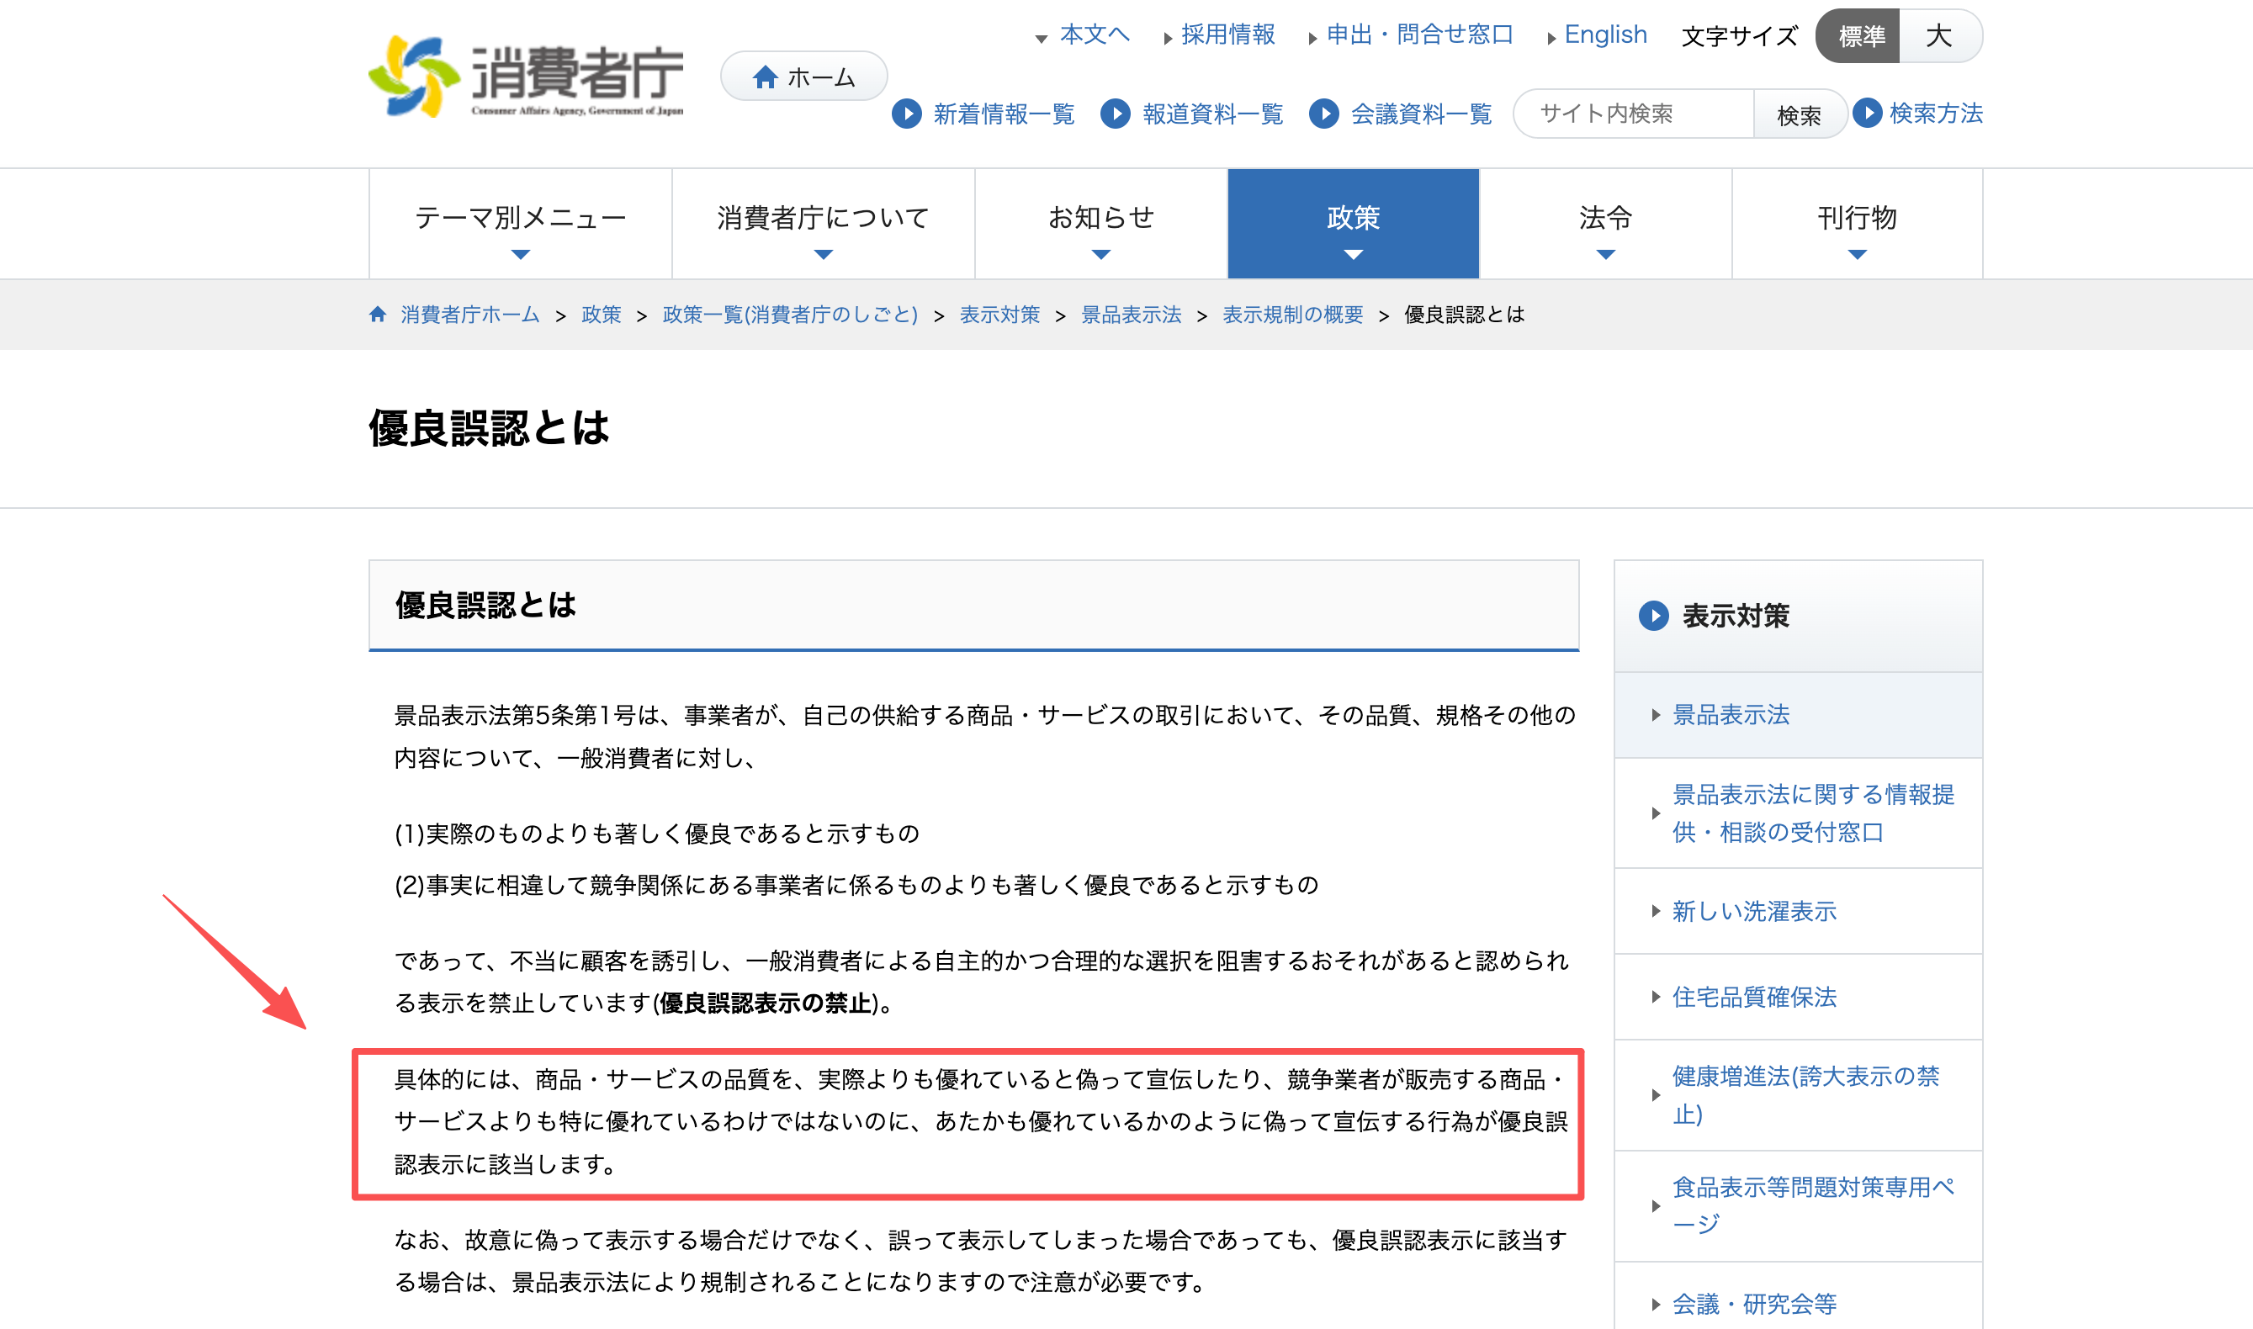This screenshot has height=1329, width=2253.
Task: Open 表示規制の概要 breadcrumb link
Action: [1292, 315]
